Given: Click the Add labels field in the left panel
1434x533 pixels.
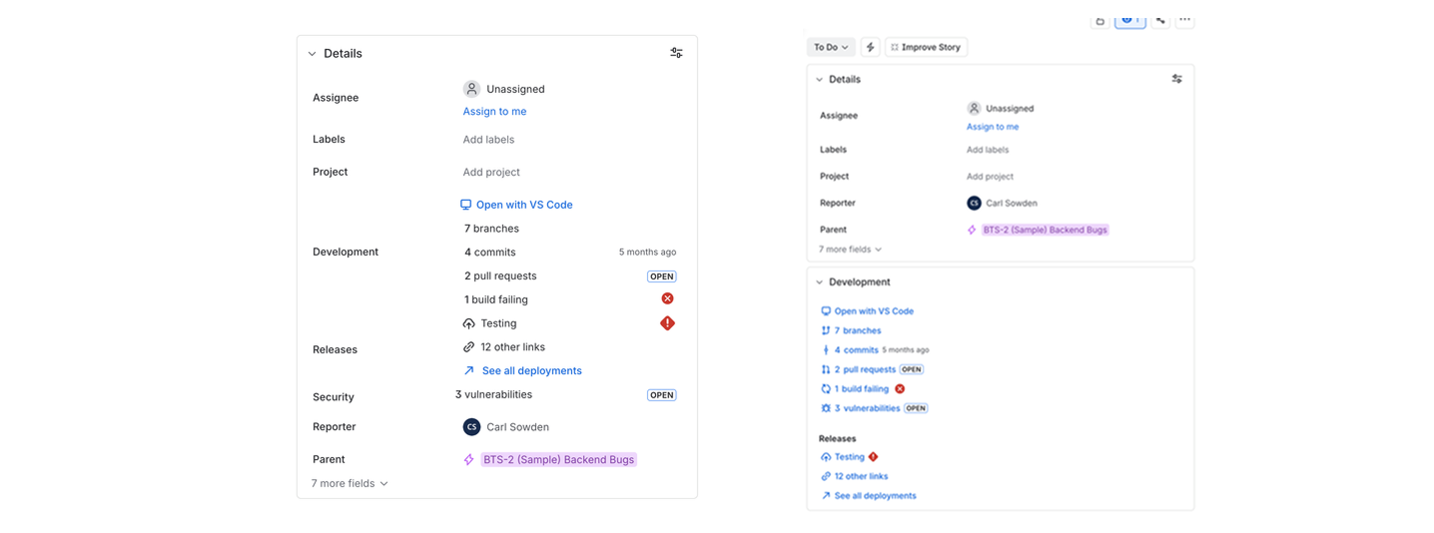Looking at the screenshot, I should (x=488, y=140).
